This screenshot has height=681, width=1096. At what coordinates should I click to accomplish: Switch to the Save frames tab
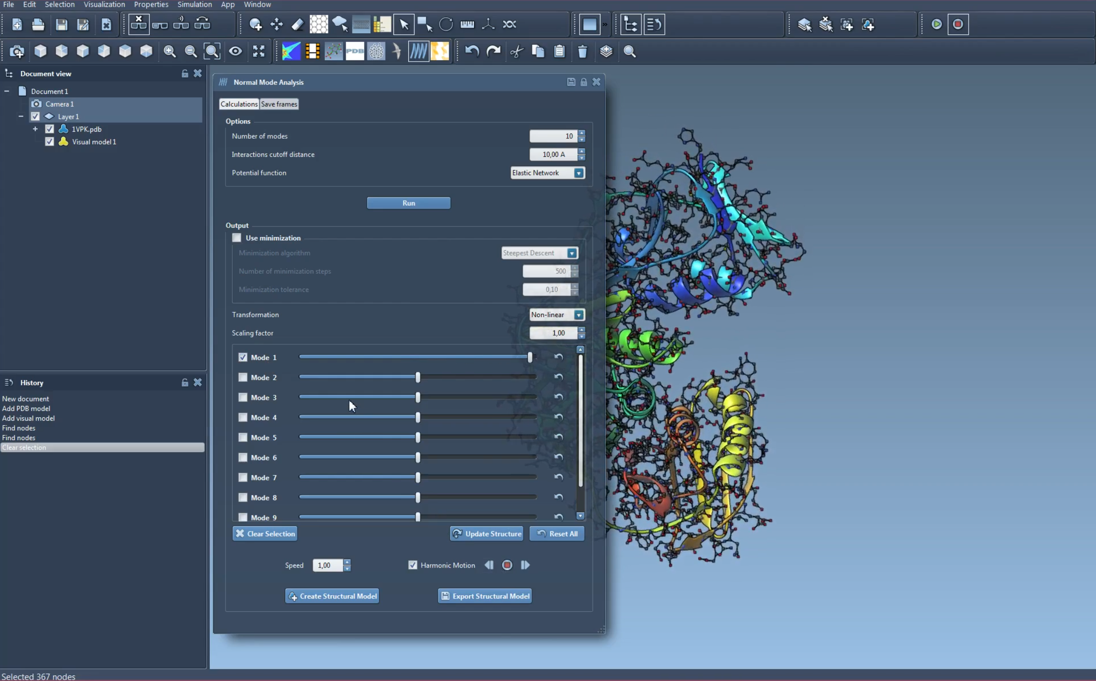[x=279, y=104]
